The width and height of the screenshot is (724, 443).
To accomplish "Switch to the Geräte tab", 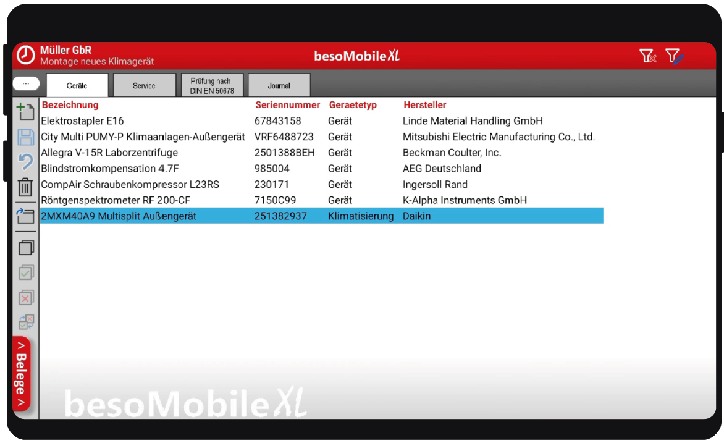I will 77,85.
